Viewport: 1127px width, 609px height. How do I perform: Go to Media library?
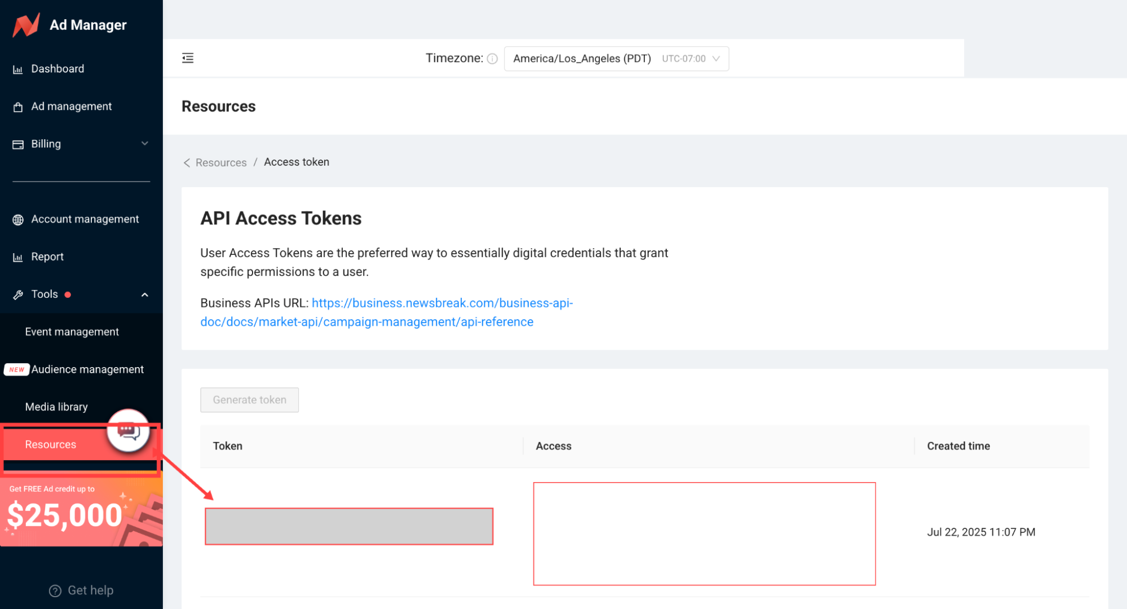(56, 407)
